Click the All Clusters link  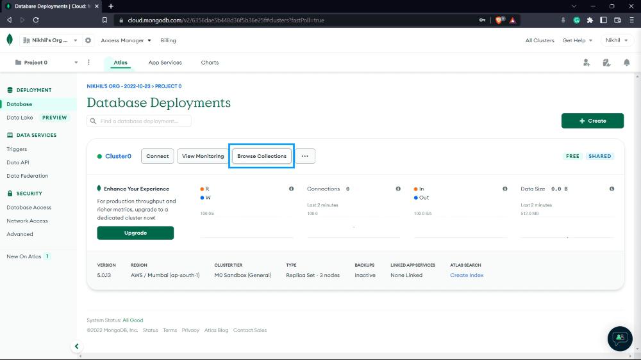(x=540, y=40)
